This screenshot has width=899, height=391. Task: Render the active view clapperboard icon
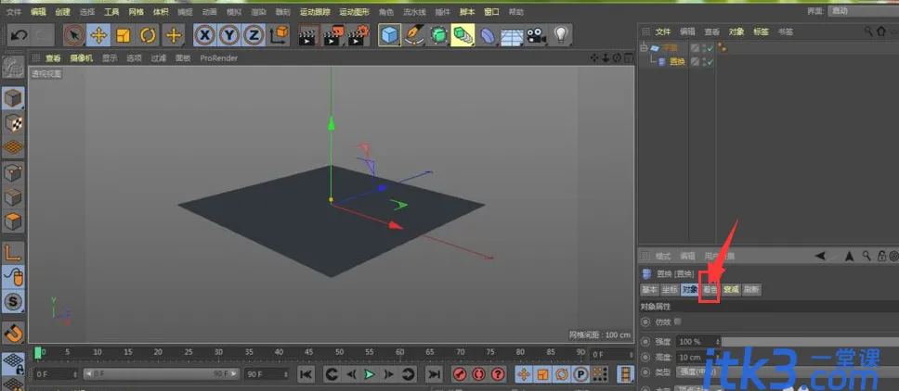[308, 35]
